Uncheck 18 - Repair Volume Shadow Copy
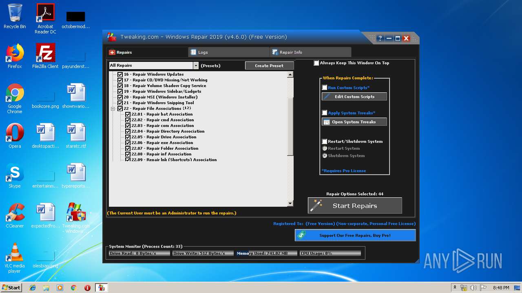This screenshot has width=522, height=293. coord(120,86)
